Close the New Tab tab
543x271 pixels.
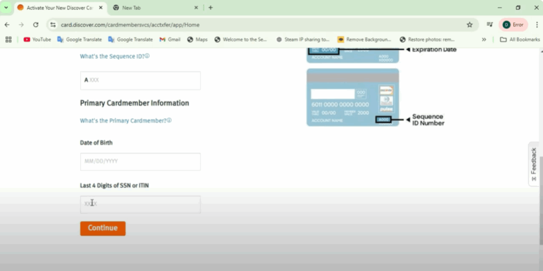[196, 7]
